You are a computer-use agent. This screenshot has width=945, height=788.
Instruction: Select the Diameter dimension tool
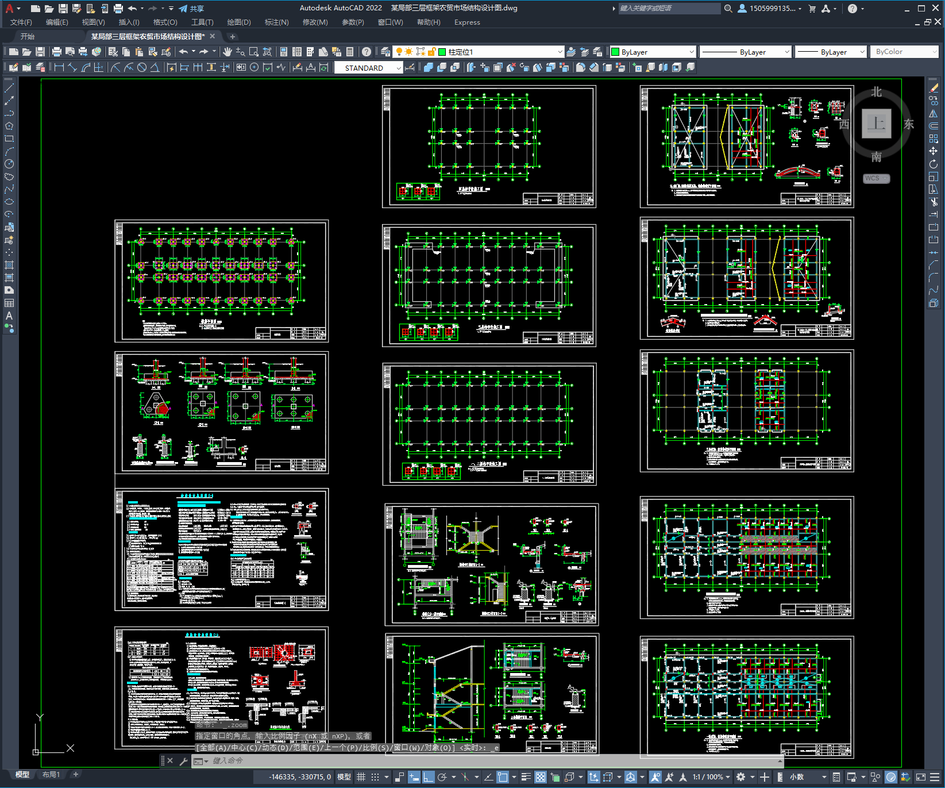pos(142,67)
